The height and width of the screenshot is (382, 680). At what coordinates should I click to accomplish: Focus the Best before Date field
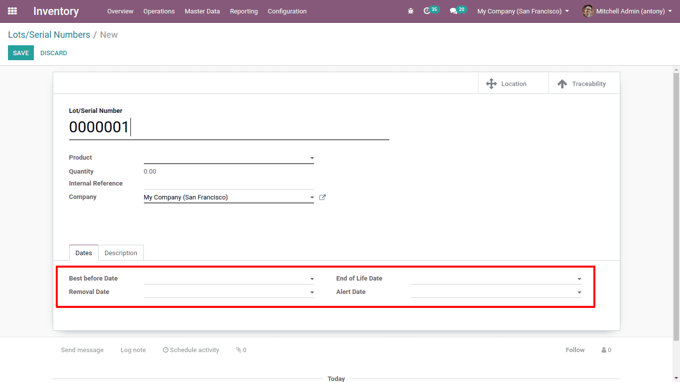(229, 279)
